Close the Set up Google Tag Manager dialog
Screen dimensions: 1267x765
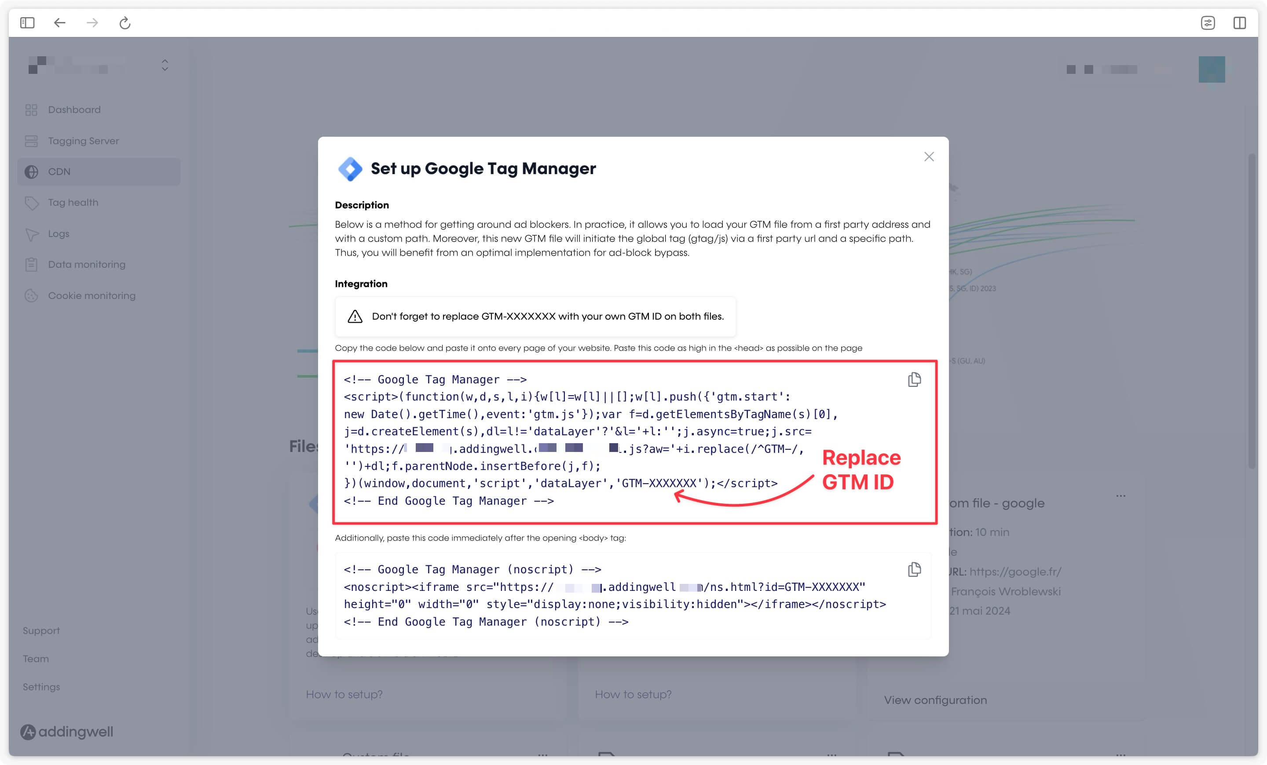point(929,157)
